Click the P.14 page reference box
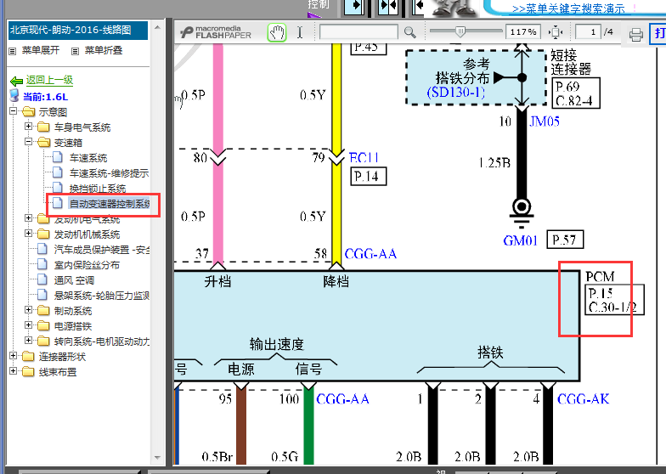This screenshot has width=666, height=474. tap(369, 177)
